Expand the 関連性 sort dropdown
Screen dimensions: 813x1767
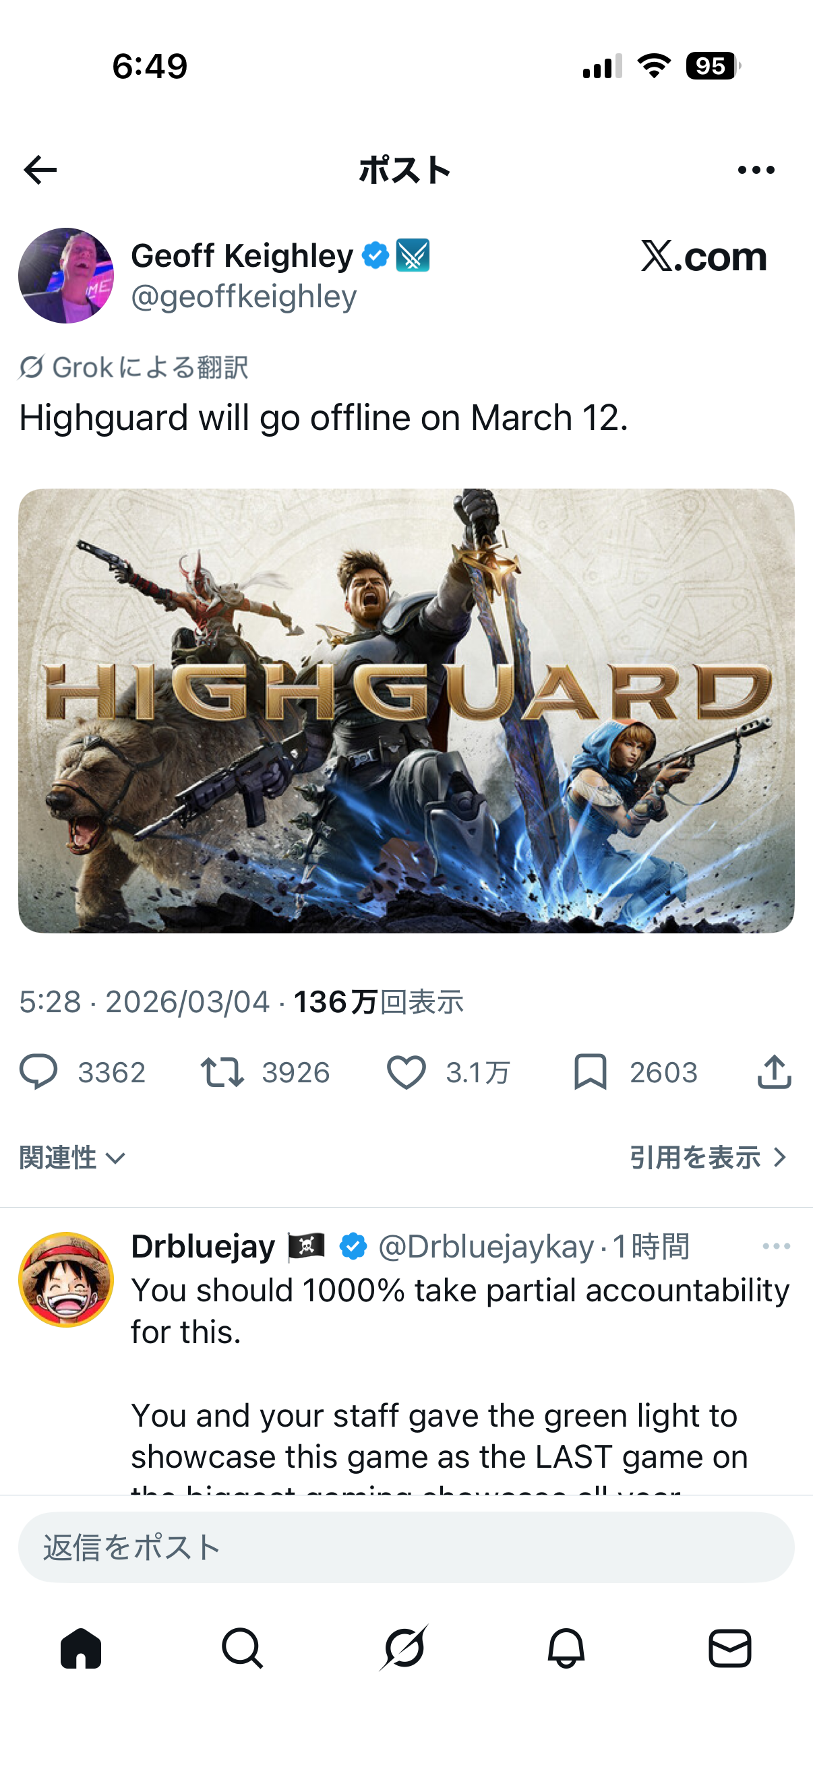point(73,1158)
